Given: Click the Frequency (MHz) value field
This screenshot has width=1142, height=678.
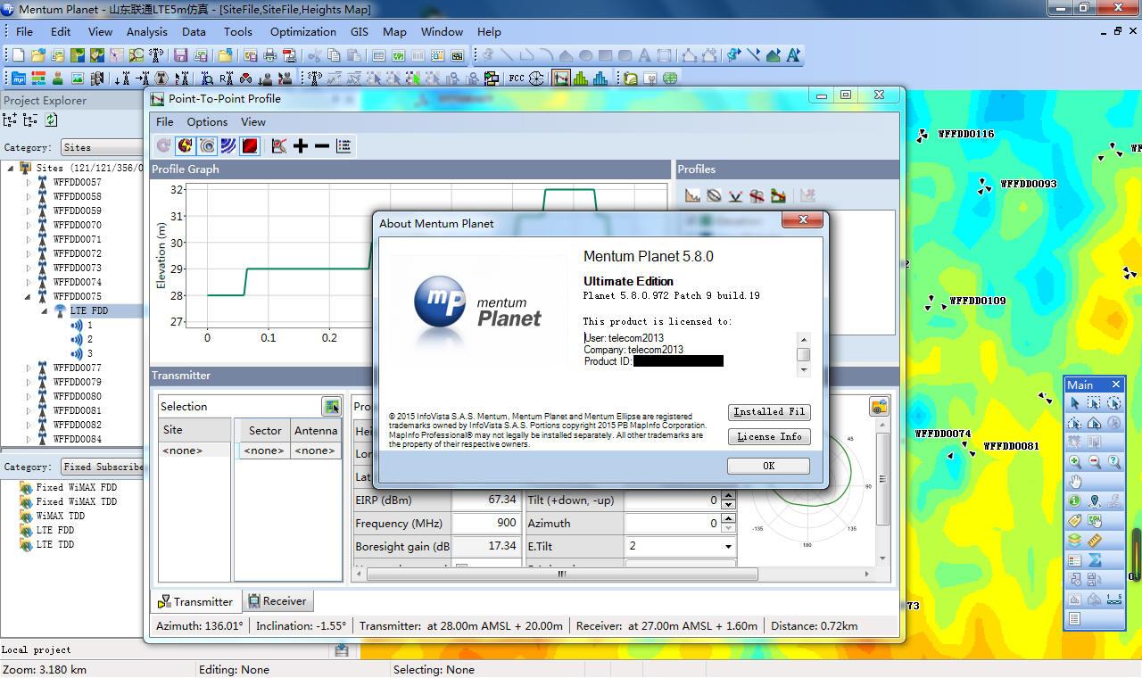Looking at the screenshot, I should 486,523.
